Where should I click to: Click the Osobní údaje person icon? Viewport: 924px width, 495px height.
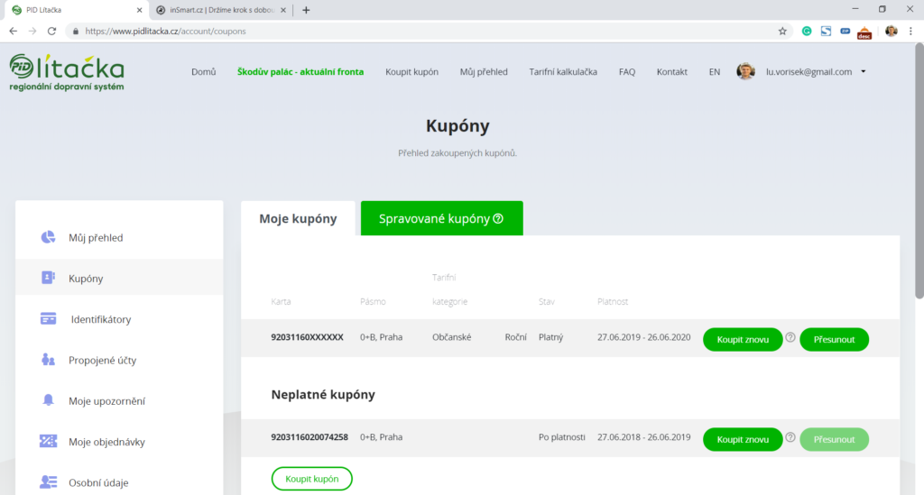[48, 482]
